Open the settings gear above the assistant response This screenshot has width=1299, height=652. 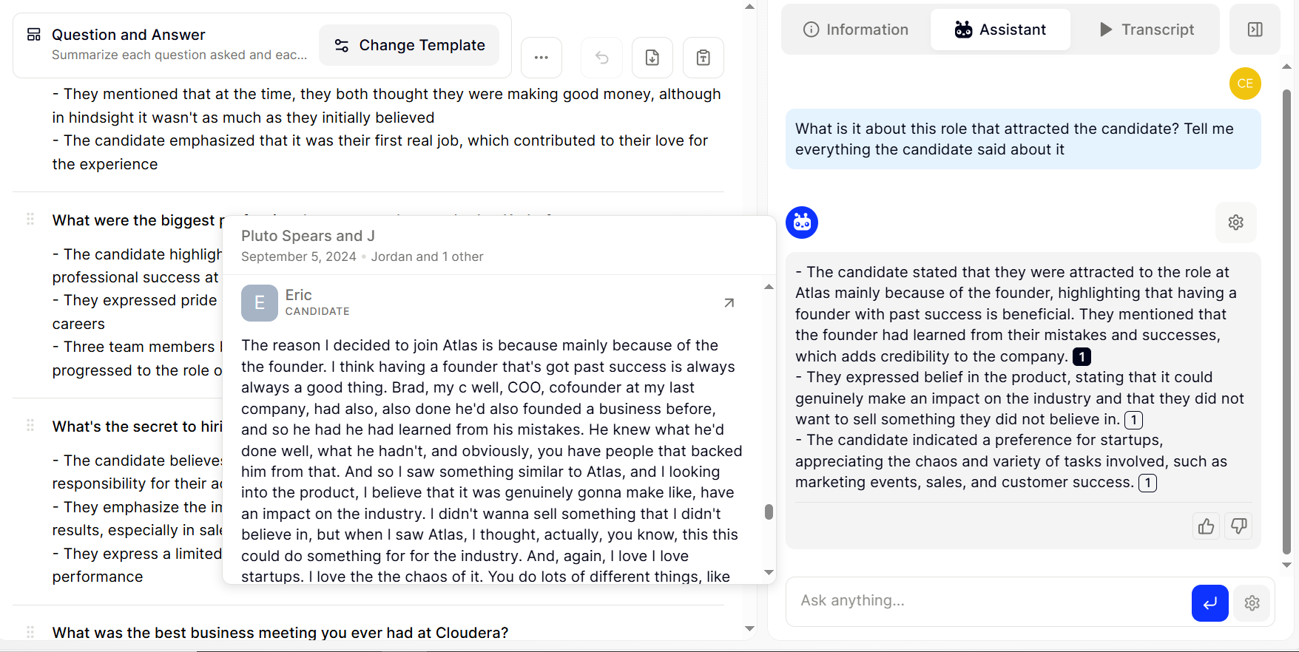click(1235, 222)
